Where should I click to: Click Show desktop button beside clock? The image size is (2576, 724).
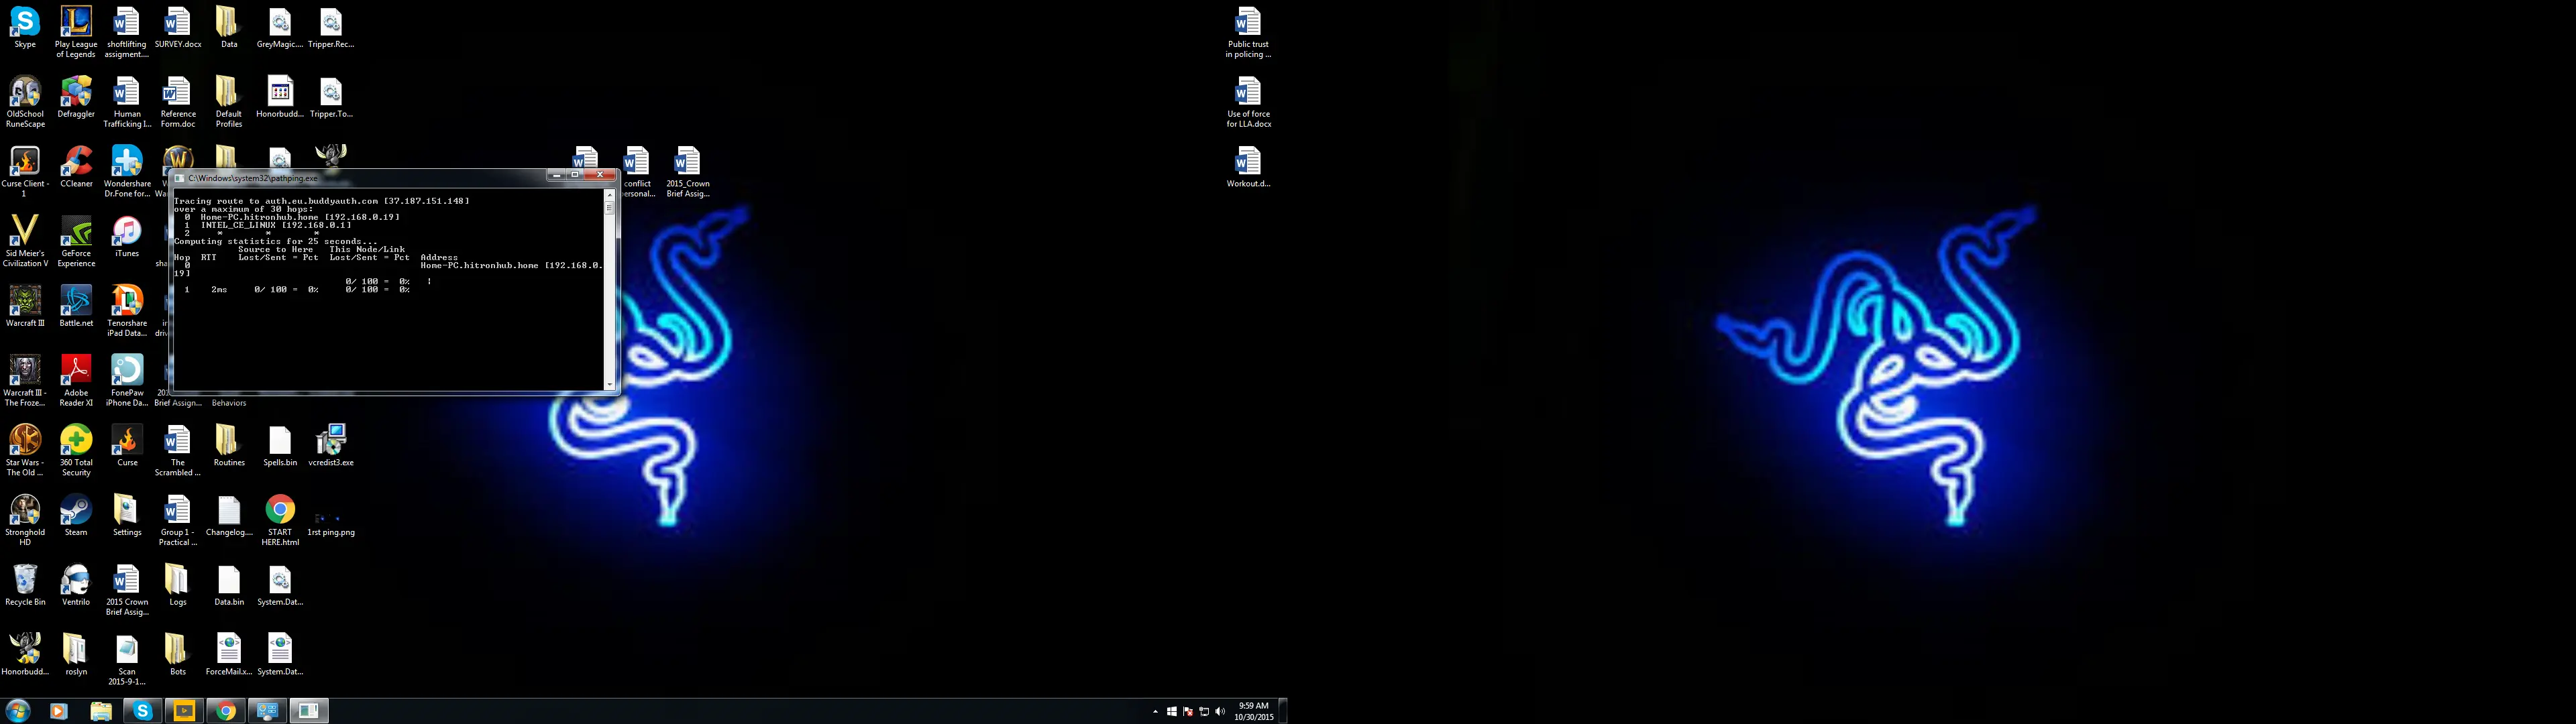pos(1283,711)
